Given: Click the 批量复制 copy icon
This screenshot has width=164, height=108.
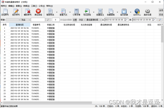Looking at the screenshot, I should point(111,11).
